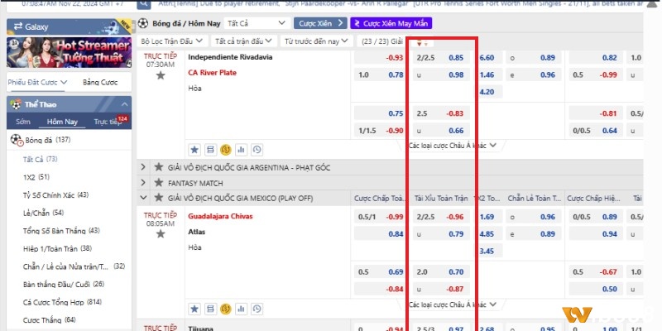Viewport: 662px width, 331px height.
Task: Bet over 2/2.5 at -0.96 for Chivas
Action: click(440, 217)
